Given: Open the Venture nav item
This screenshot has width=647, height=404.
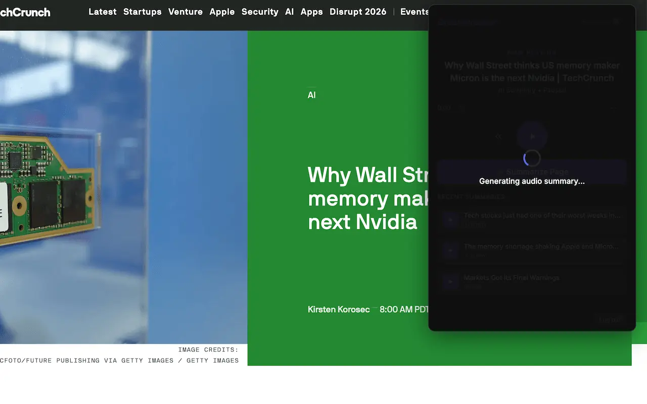Looking at the screenshot, I should click(186, 12).
